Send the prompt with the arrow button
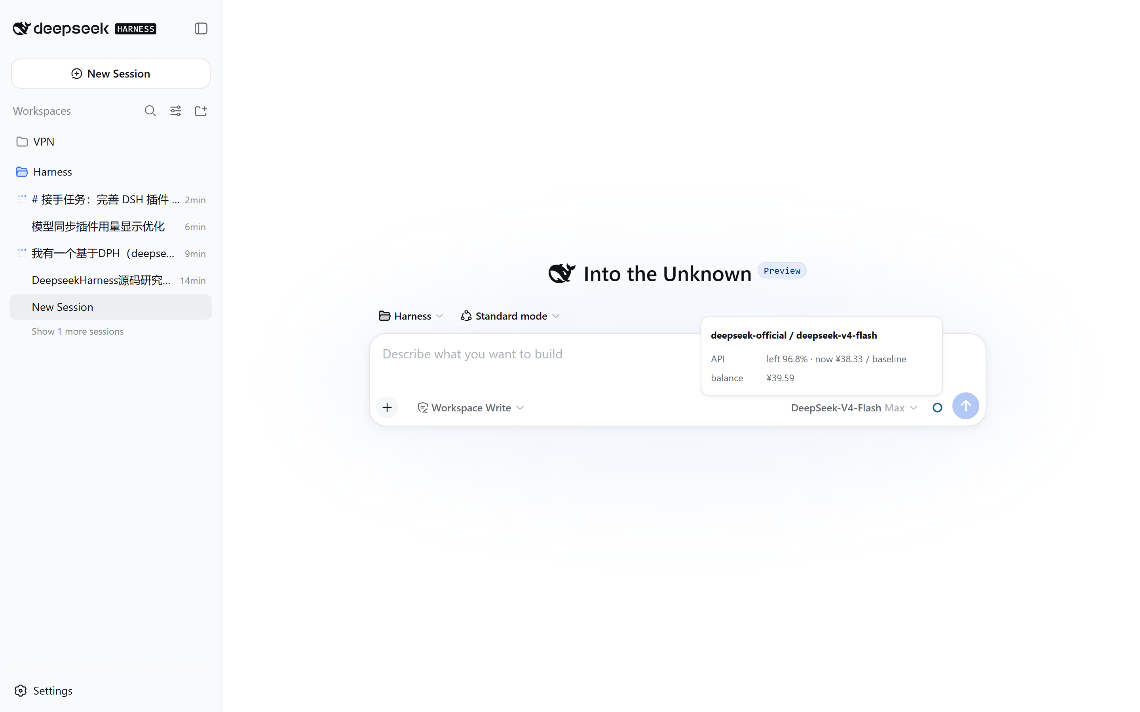Image resolution: width=1140 pixels, height=712 pixels. click(965, 406)
